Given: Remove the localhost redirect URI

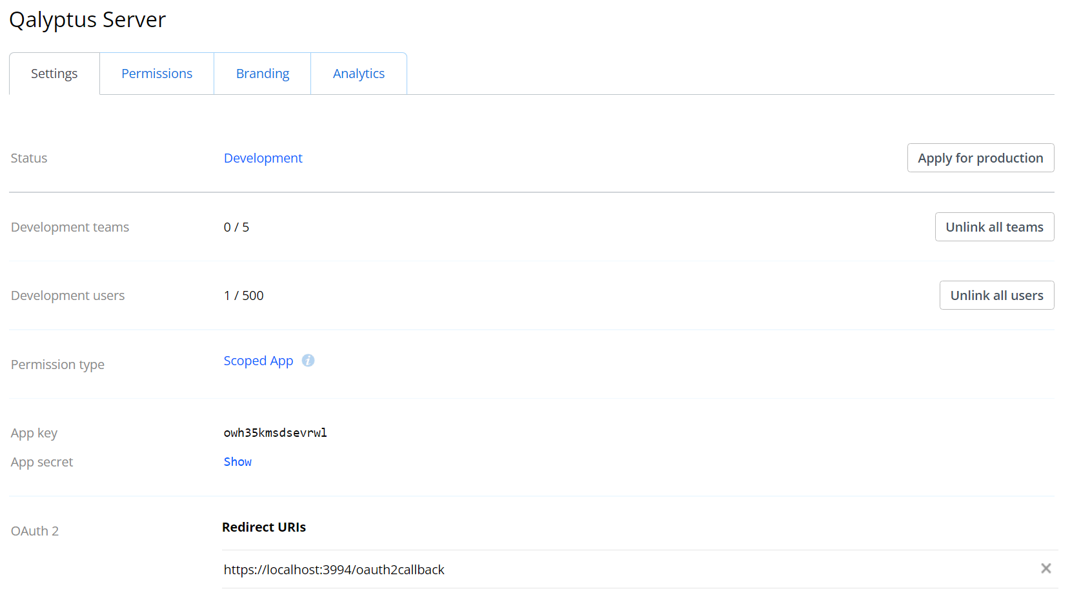Looking at the screenshot, I should click(x=1045, y=568).
